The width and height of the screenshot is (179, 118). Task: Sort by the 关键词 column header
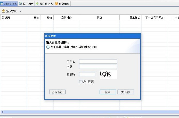14,18
